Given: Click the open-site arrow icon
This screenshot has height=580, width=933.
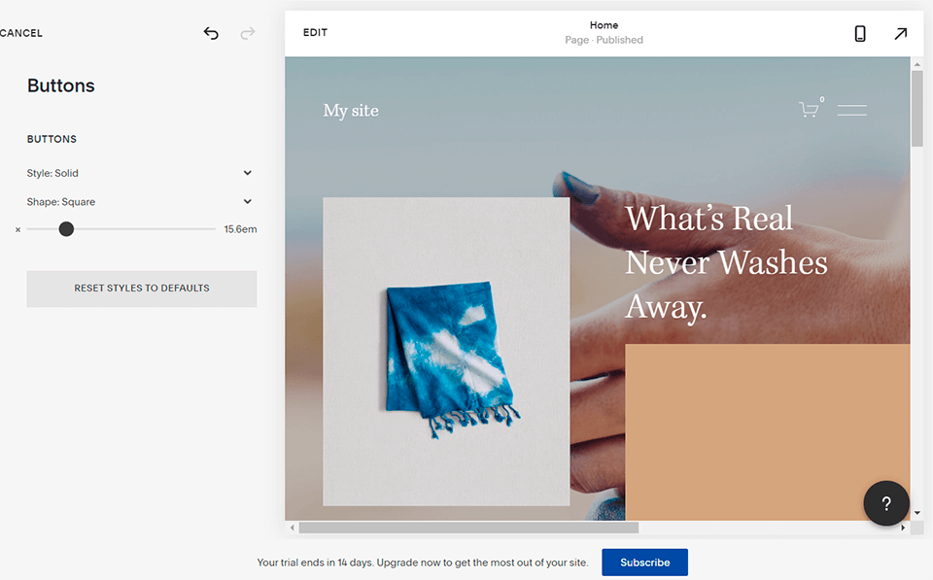Looking at the screenshot, I should pos(900,32).
